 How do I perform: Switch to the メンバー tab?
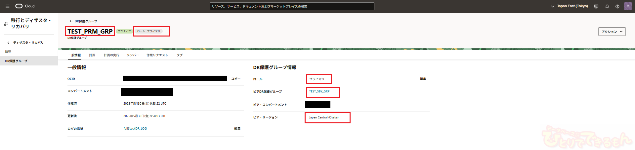tap(133, 55)
